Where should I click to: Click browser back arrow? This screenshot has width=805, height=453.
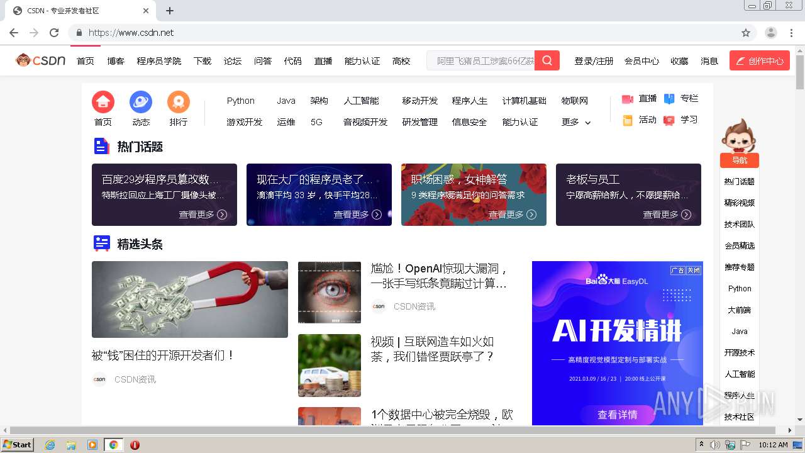[x=14, y=33]
